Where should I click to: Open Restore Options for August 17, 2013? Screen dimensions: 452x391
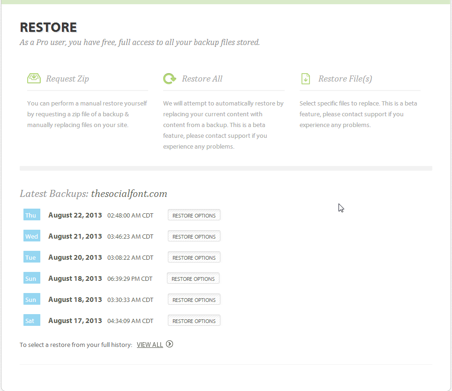[194, 320]
